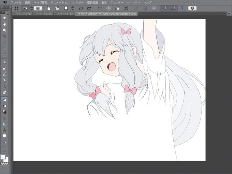The image size is (232, 174).
Task: Open the 表示 menu
Action: pyautogui.click(x=104, y=2)
